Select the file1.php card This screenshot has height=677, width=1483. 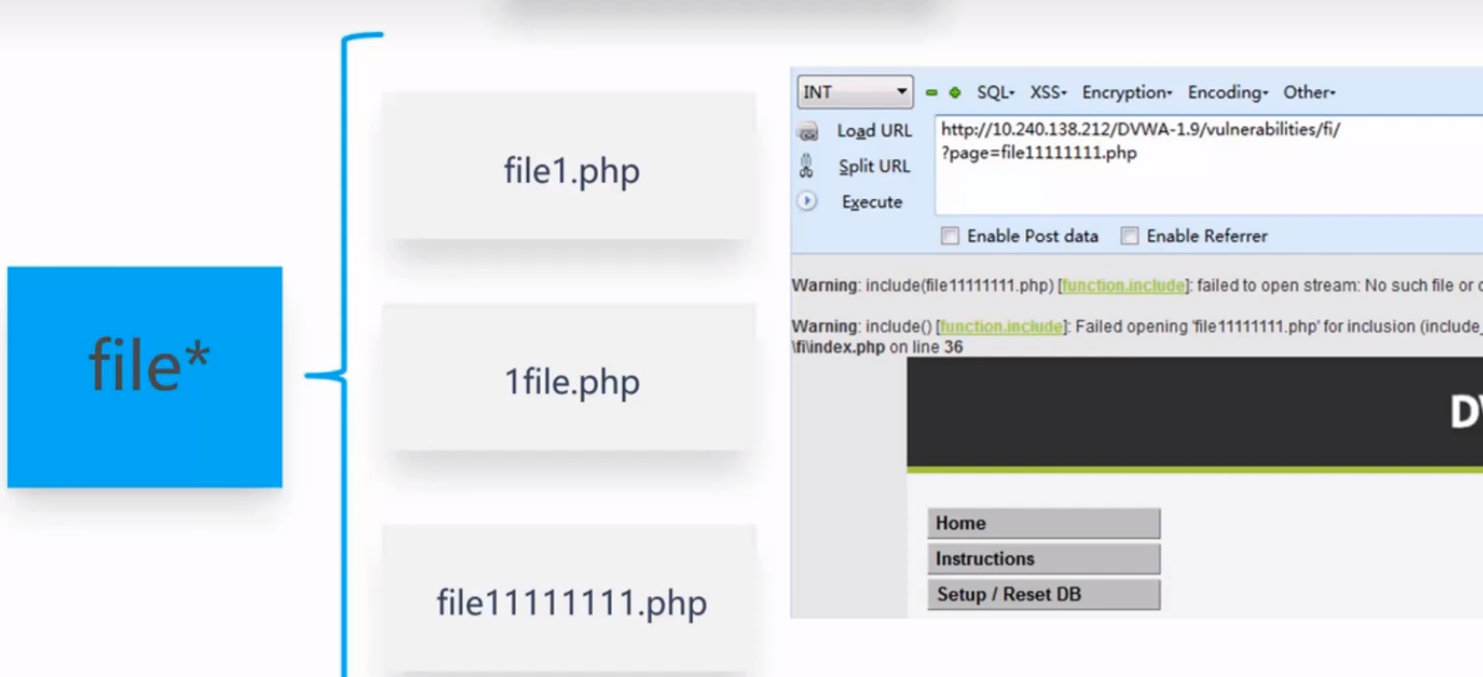[571, 167]
